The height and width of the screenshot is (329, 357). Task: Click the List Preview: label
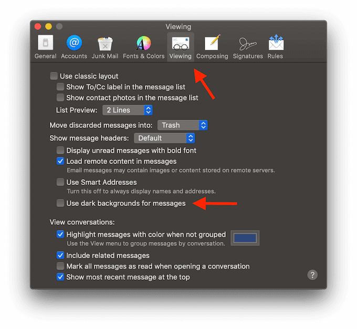click(x=77, y=110)
